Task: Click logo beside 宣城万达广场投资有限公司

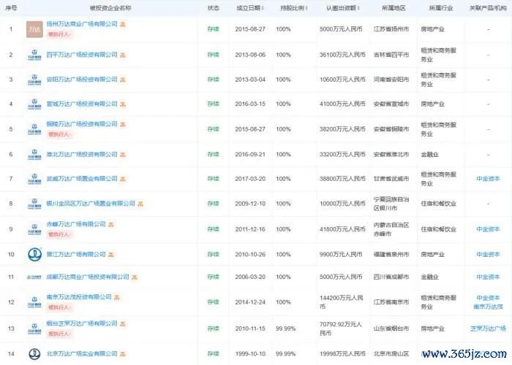Action: [34, 104]
